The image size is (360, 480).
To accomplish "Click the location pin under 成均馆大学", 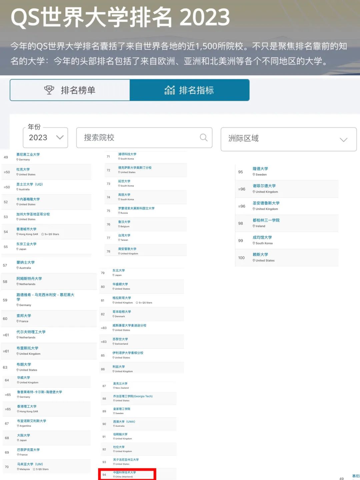I will pyautogui.click(x=254, y=243).
